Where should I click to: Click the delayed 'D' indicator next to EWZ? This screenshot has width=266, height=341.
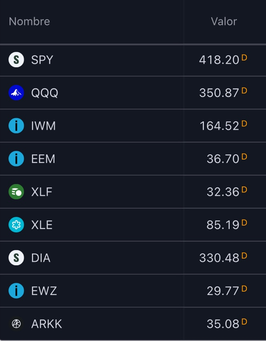(244, 289)
